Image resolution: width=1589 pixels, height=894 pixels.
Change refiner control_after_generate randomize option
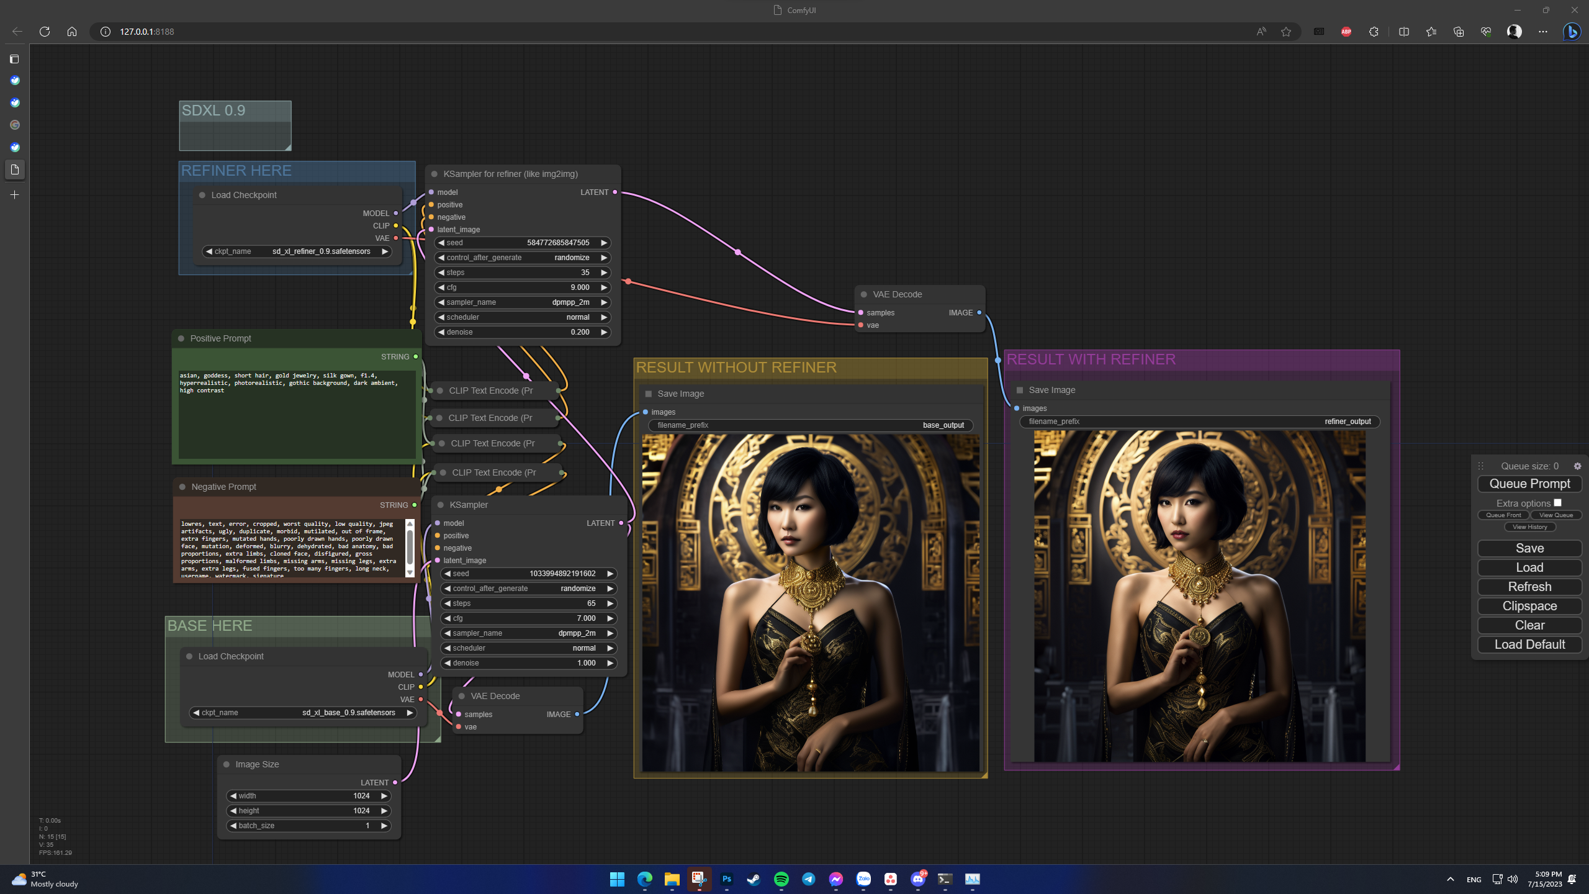pos(523,258)
